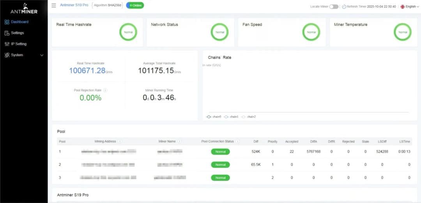Expand the System menu chevron
This screenshot has width=421, height=203.
(42, 55)
